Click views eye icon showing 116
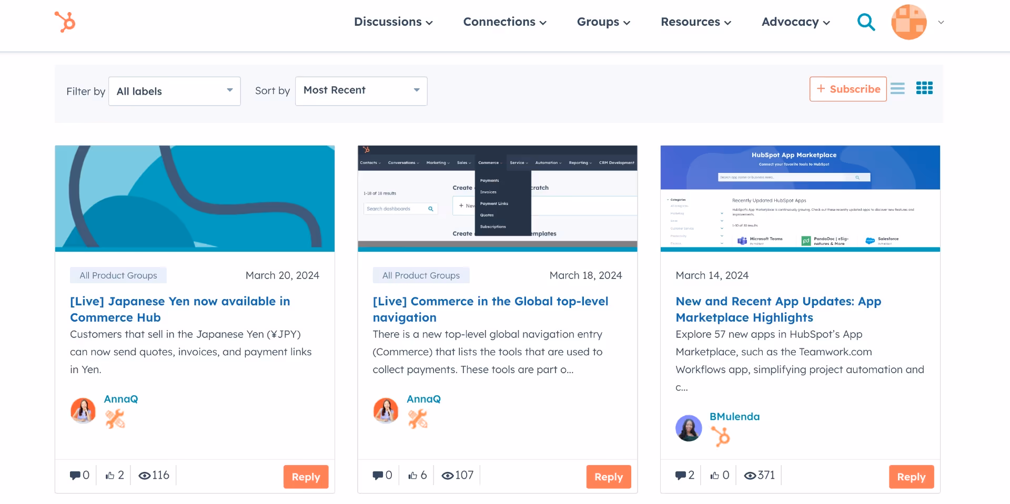The width and height of the screenshot is (1010, 504). [x=145, y=476]
